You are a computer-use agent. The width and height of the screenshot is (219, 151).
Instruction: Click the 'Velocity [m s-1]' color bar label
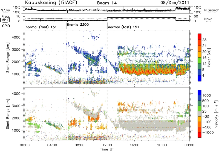(217, 114)
